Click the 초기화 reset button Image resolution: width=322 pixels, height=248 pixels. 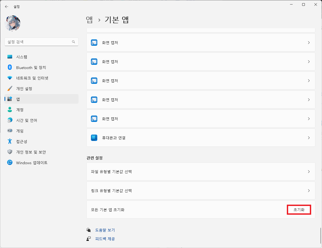(299, 210)
